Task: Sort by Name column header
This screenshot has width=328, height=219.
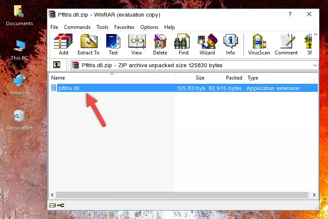Action: pos(112,78)
